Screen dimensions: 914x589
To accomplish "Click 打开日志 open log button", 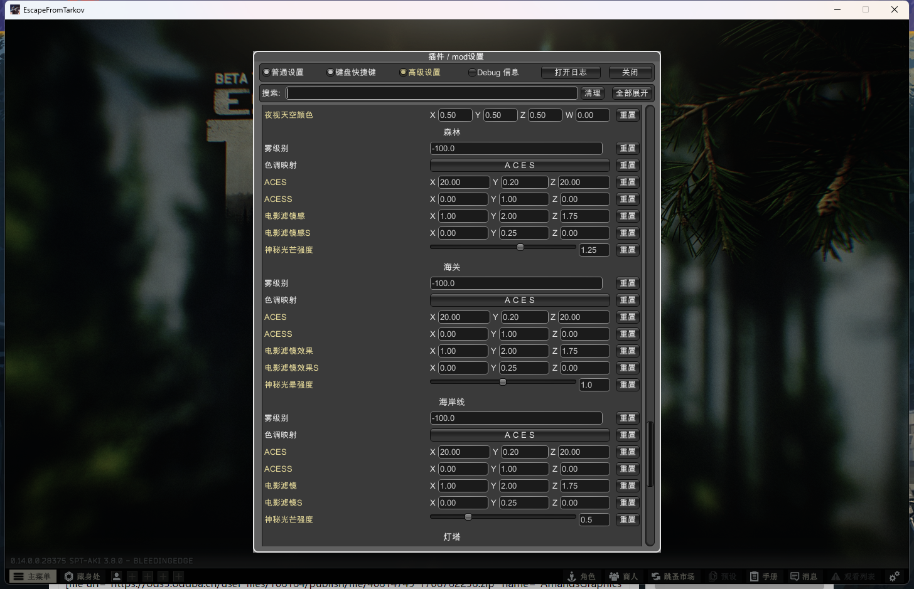I will tap(571, 72).
